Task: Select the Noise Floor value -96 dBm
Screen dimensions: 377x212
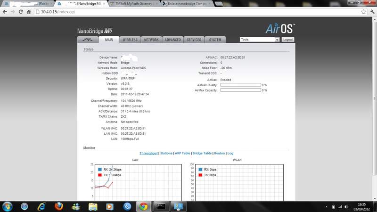Action: [226, 68]
